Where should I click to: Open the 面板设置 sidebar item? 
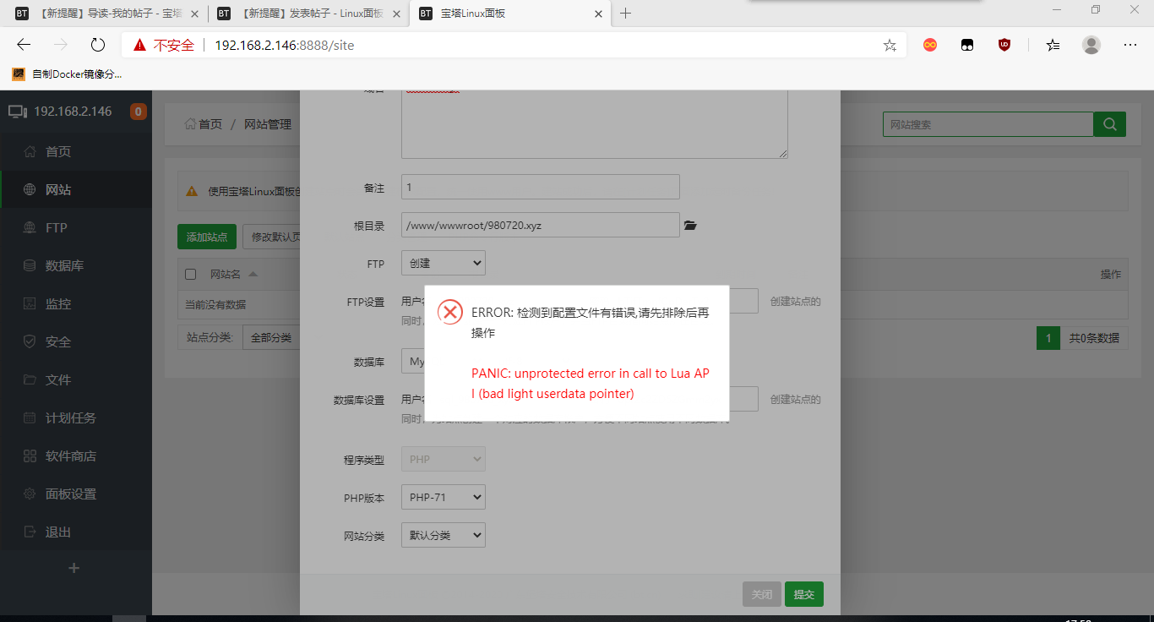[76, 494]
